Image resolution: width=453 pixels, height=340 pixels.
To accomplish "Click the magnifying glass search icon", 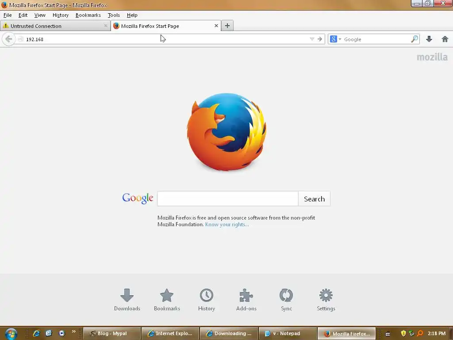I will 414,39.
